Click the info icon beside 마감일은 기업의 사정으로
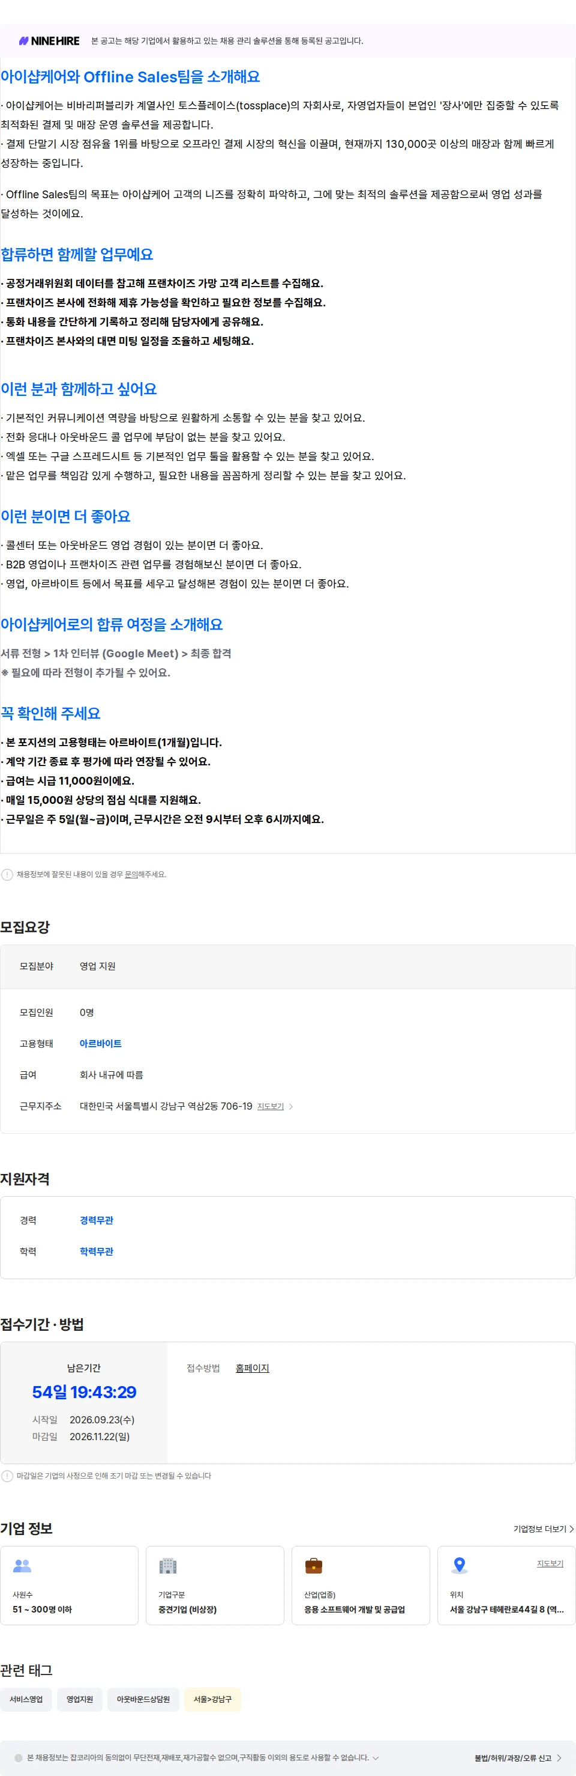This screenshot has height=1776, width=576. point(7,1476)
